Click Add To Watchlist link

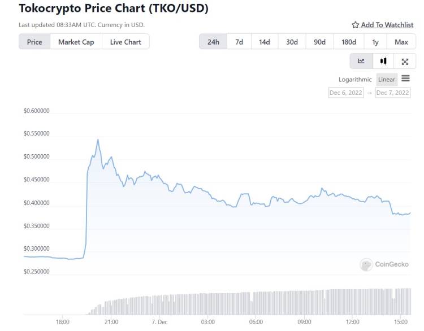pyautogui.click(x=387, y=25)
